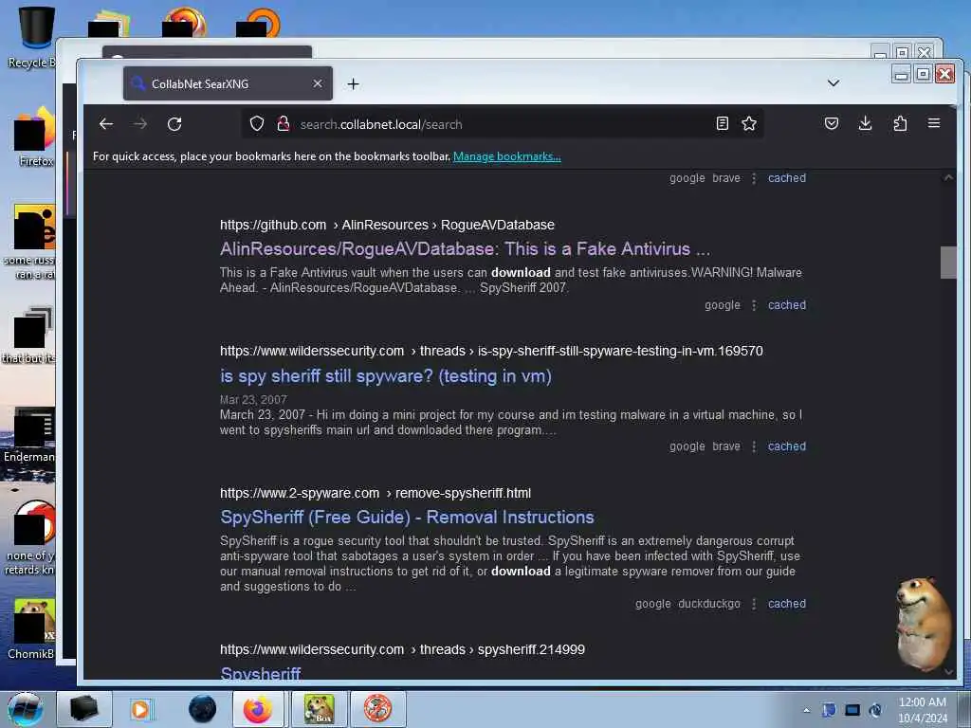The height and width of the screenshot is (728, 971).
Task: Open cached link of the topmost result
Action: (x=786, y=178)
